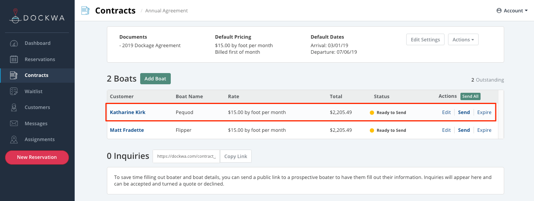Click the Contracts page header icon

click(85, 10)
